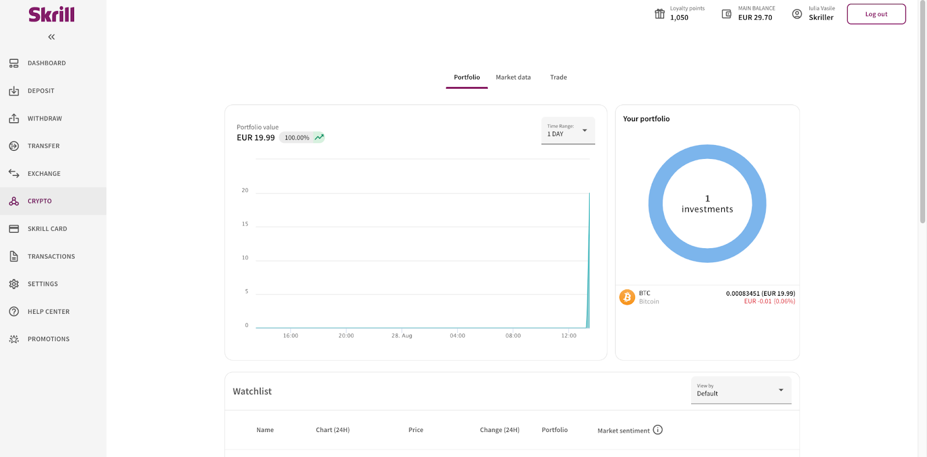Select the Skrill Card icon
Viewport: 927px width, 457px height.
14,229
